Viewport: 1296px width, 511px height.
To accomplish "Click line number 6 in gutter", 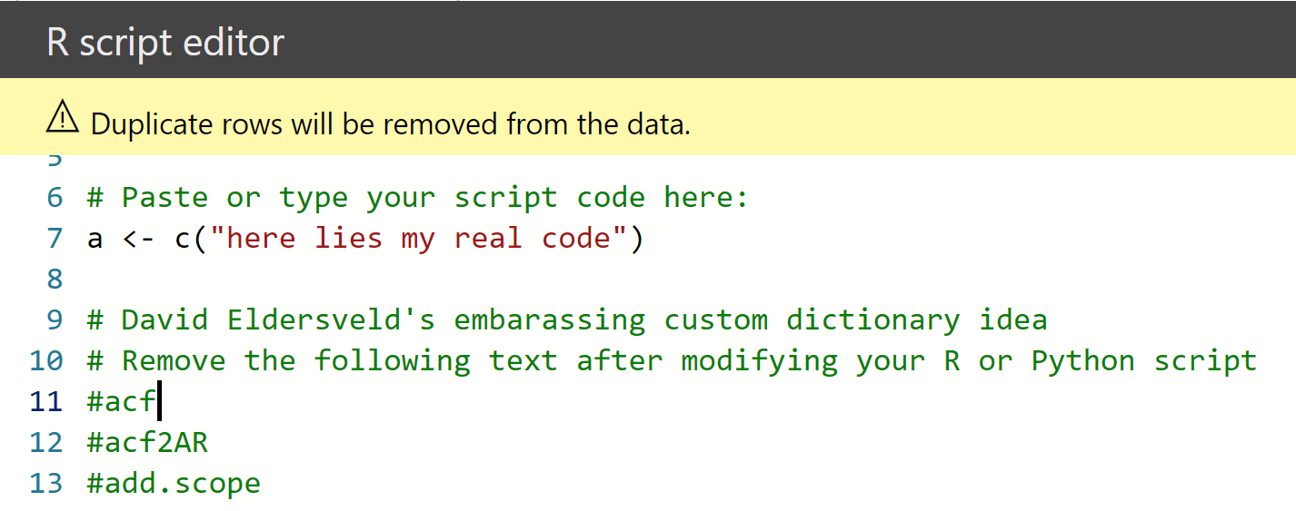I will 54,197.
